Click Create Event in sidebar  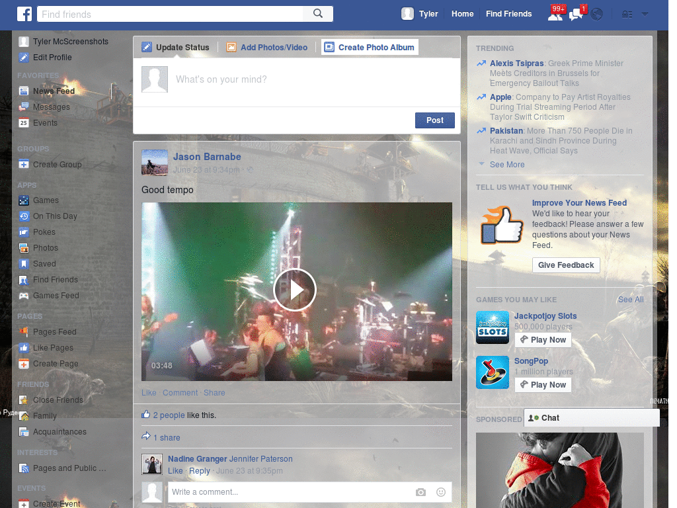pos(49,503)
